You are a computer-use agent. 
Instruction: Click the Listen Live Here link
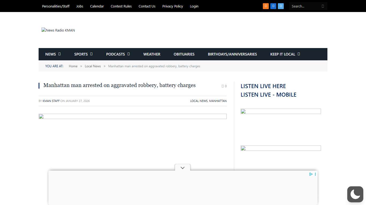click(x=263, y=86)
